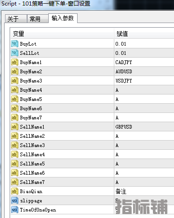The width and height of the screenshot is (174, 218).
Task: Click the BuyName7 variable name
Action: (31, 118)
